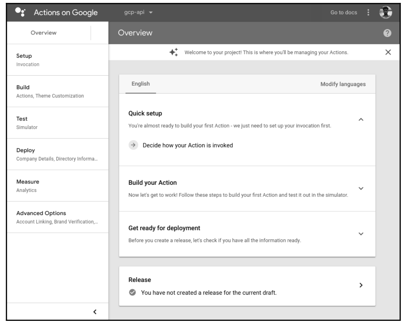Click the user profile avatar

tap(385, 12)
